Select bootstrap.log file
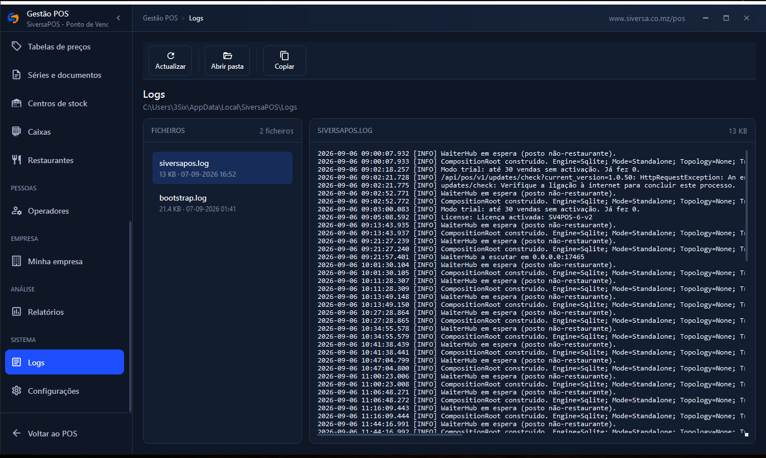Viewport: 766px width, 458px height. [x=223, y=203]
